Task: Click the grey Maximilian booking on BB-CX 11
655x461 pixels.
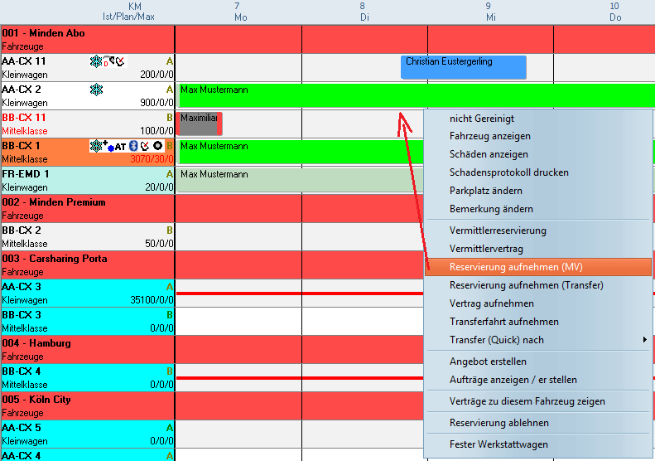Action: (198, 124)
